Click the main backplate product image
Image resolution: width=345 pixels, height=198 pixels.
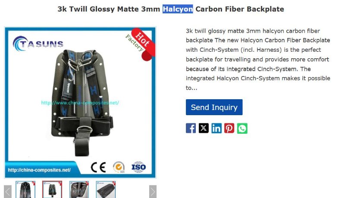pyautogui.click(x=80, y=102)
